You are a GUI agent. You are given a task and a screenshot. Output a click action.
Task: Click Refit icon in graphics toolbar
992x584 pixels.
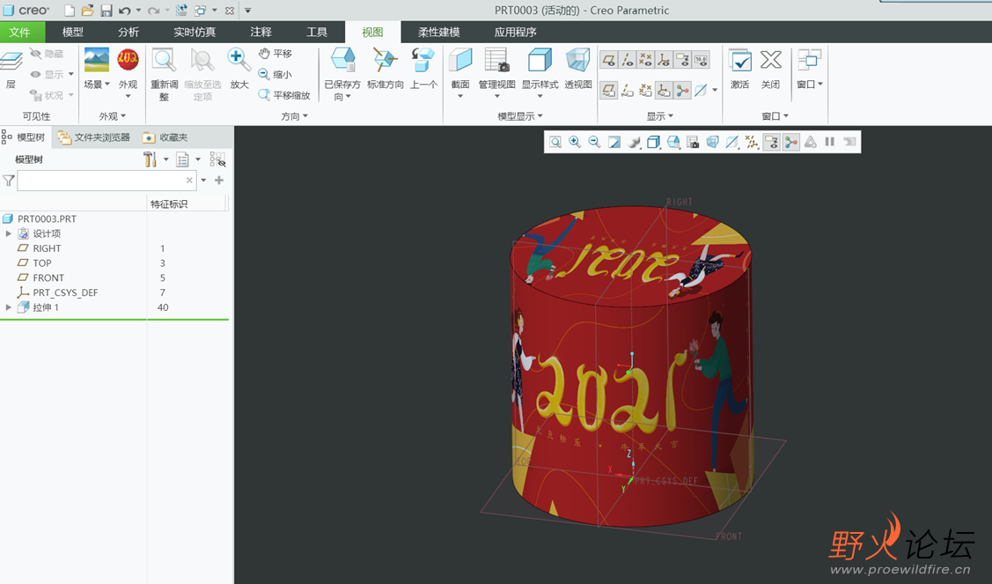pyautogui.click(x=555, y=142)
